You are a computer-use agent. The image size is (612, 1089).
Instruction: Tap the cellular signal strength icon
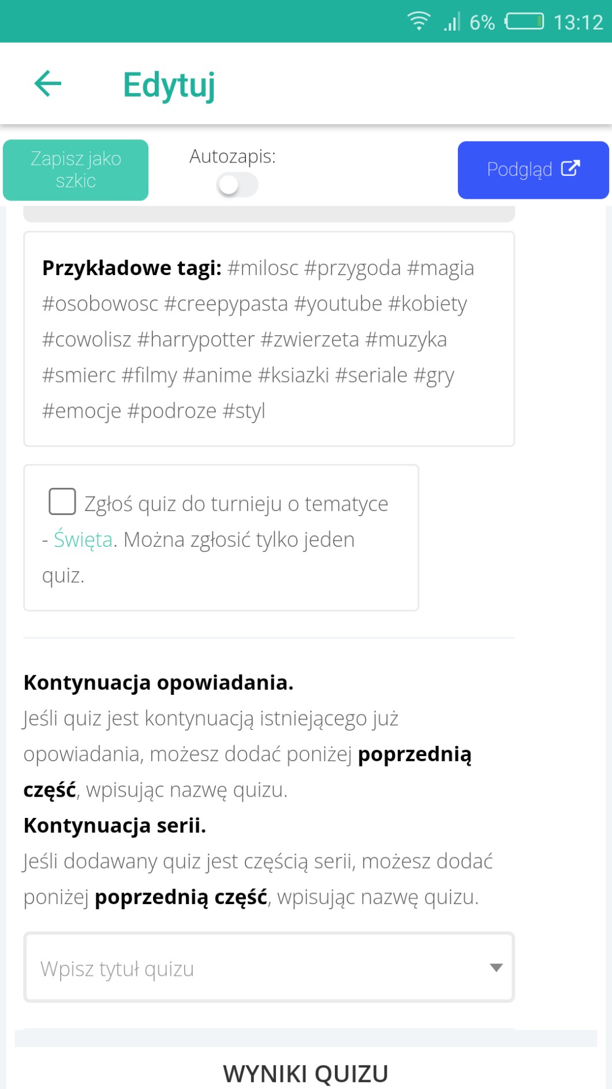452,22
